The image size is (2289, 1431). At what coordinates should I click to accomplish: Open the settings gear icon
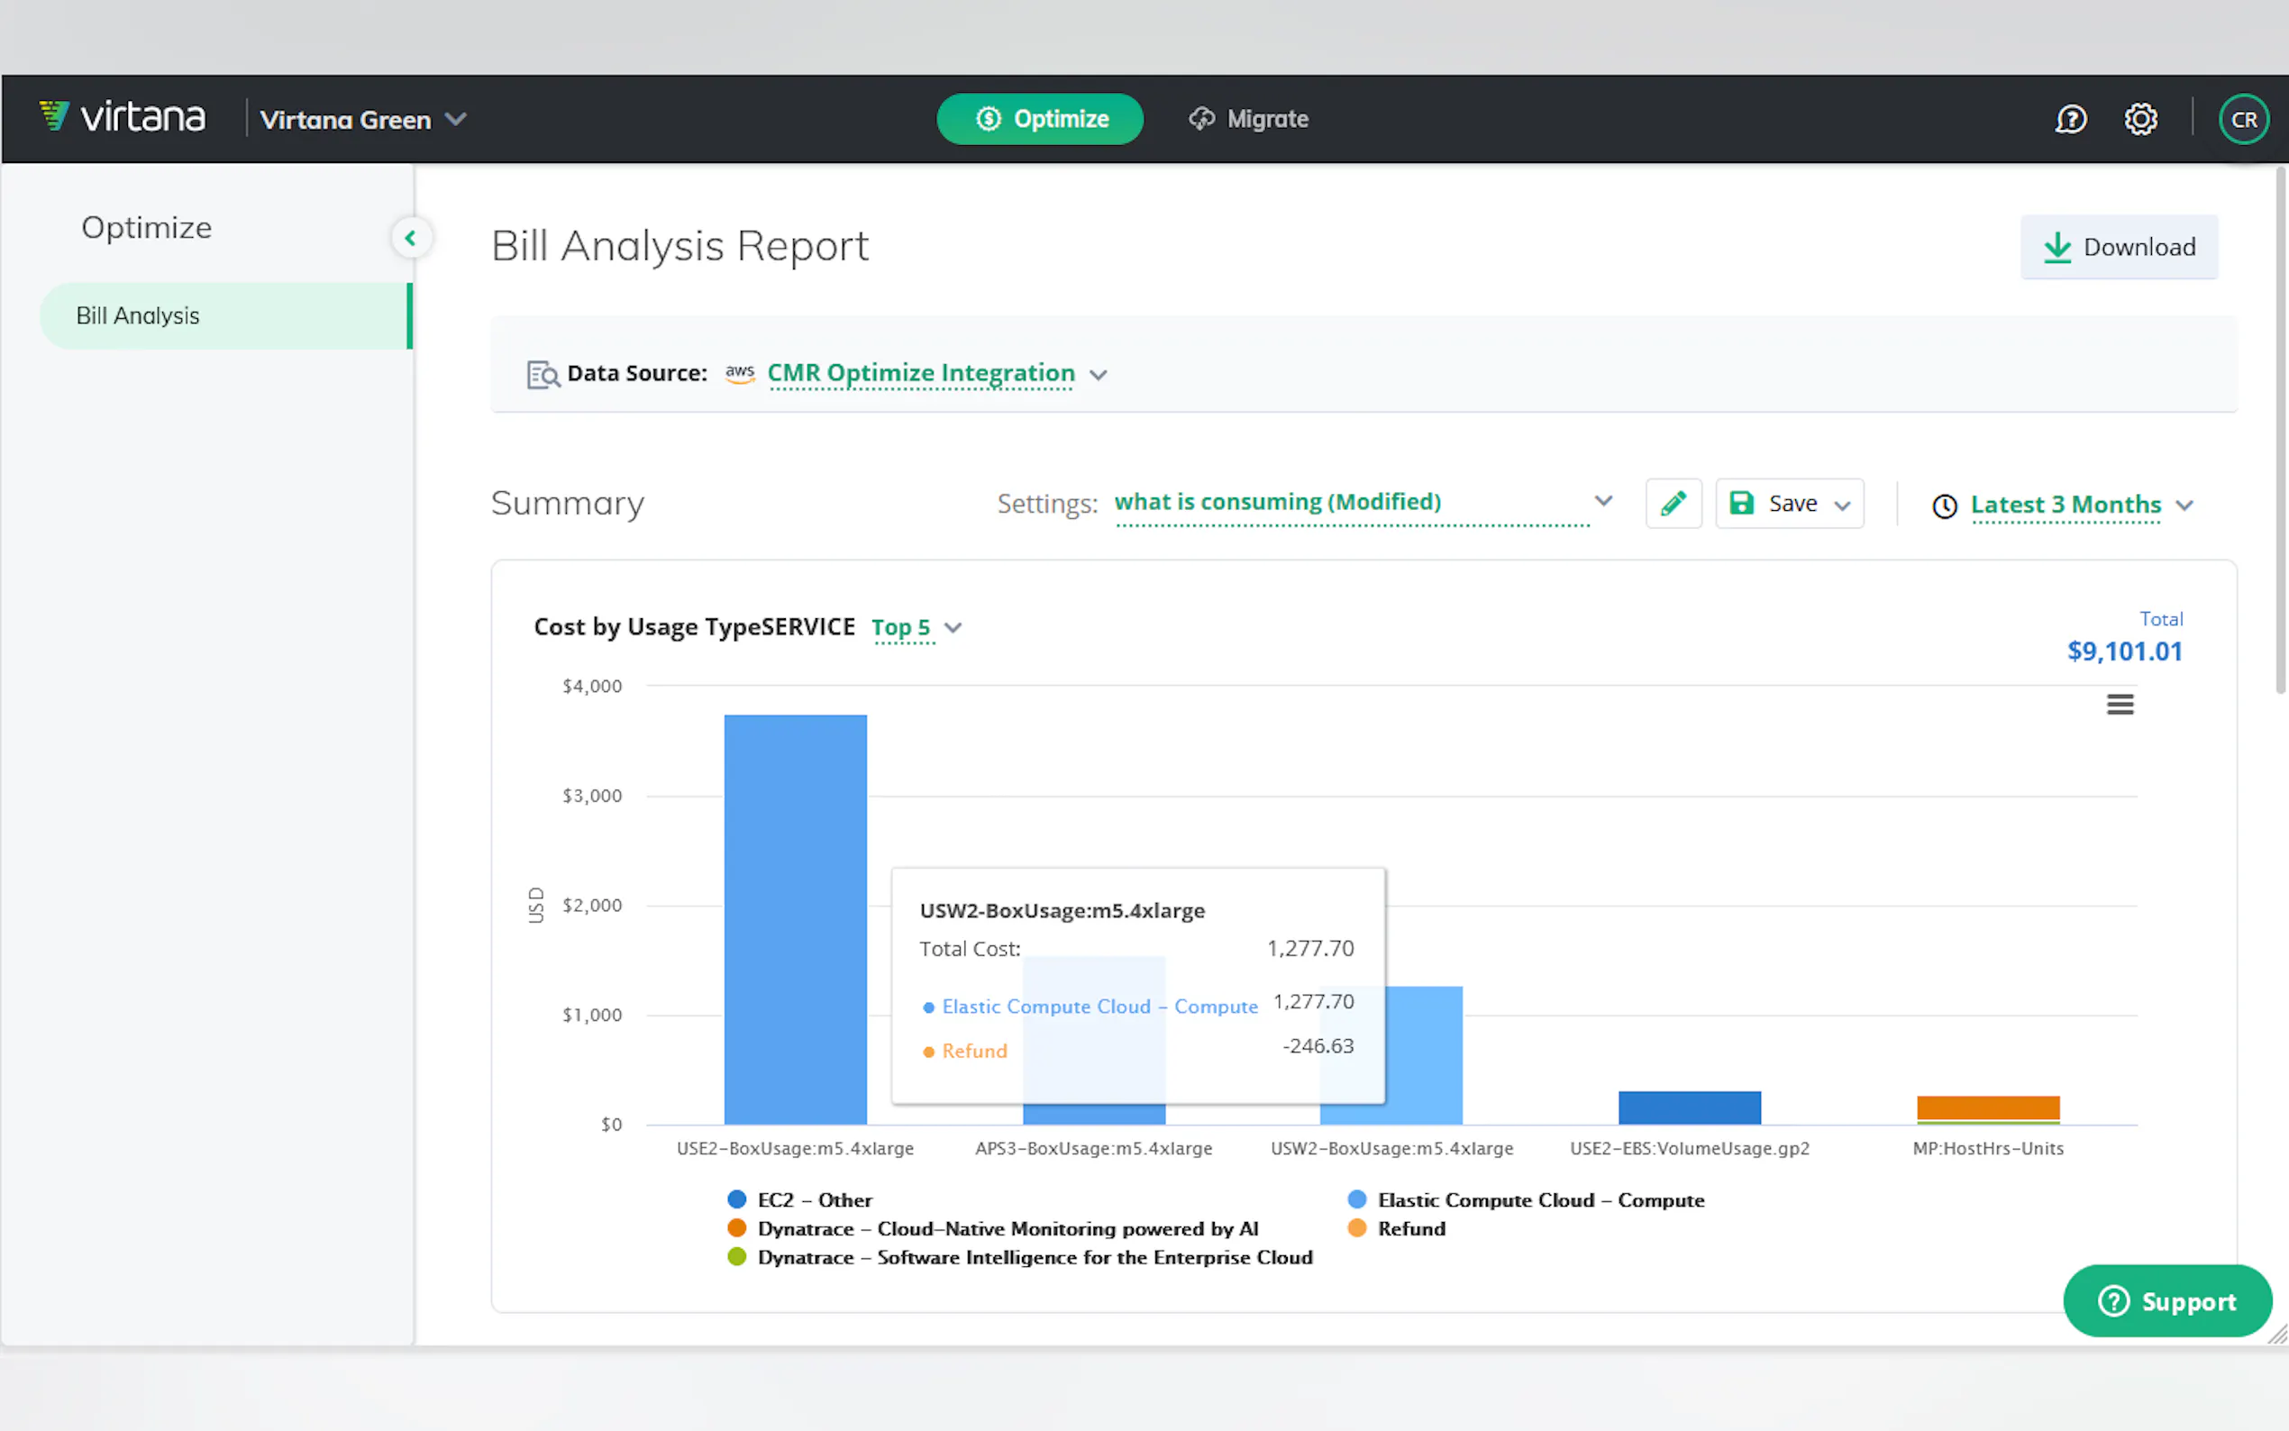tap(2140, 119)
